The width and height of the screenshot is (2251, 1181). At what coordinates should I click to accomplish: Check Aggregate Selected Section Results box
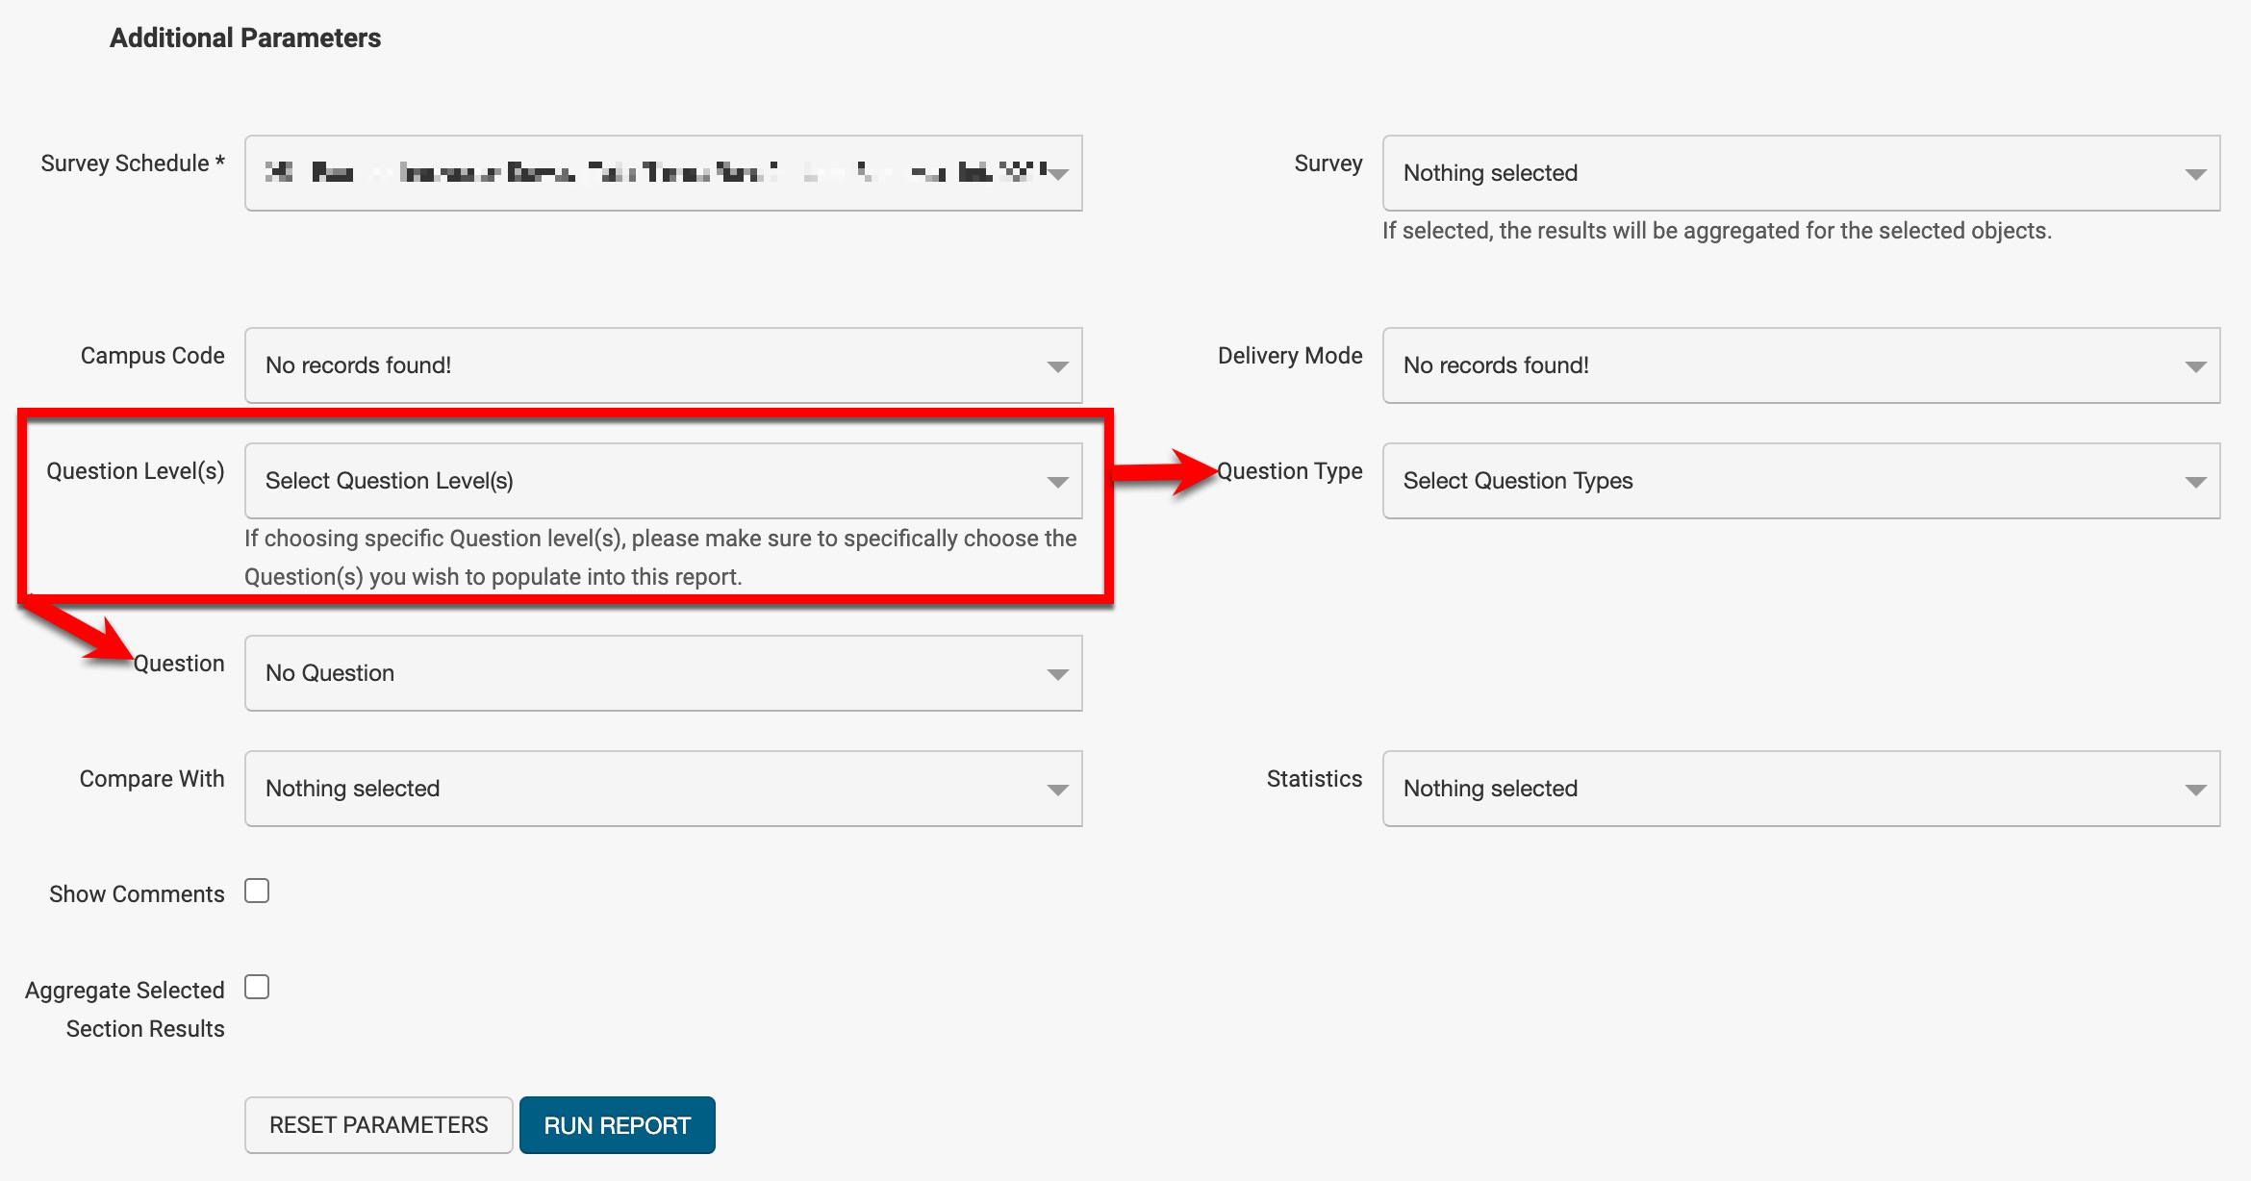point(257,988)
